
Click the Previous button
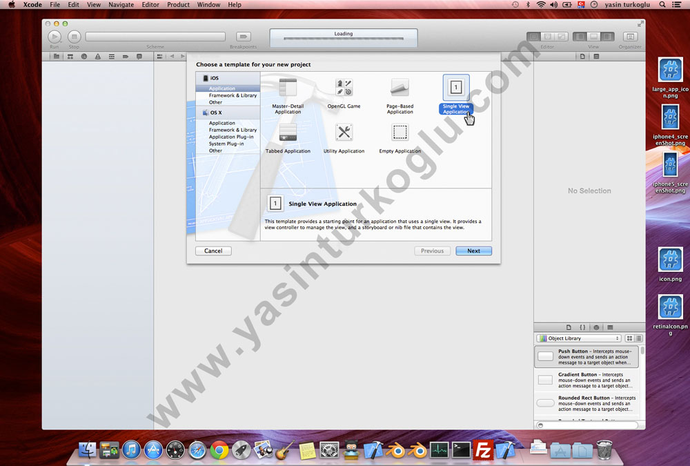432,251
